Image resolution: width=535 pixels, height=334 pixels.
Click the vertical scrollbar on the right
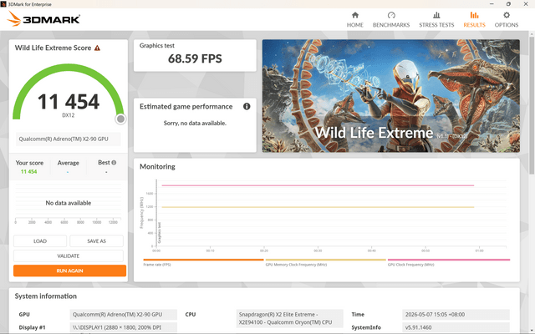point(532,106)
